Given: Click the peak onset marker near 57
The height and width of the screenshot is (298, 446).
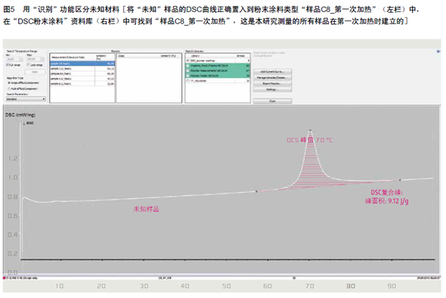Looking at the screenshot, I should tap(256, 191).
